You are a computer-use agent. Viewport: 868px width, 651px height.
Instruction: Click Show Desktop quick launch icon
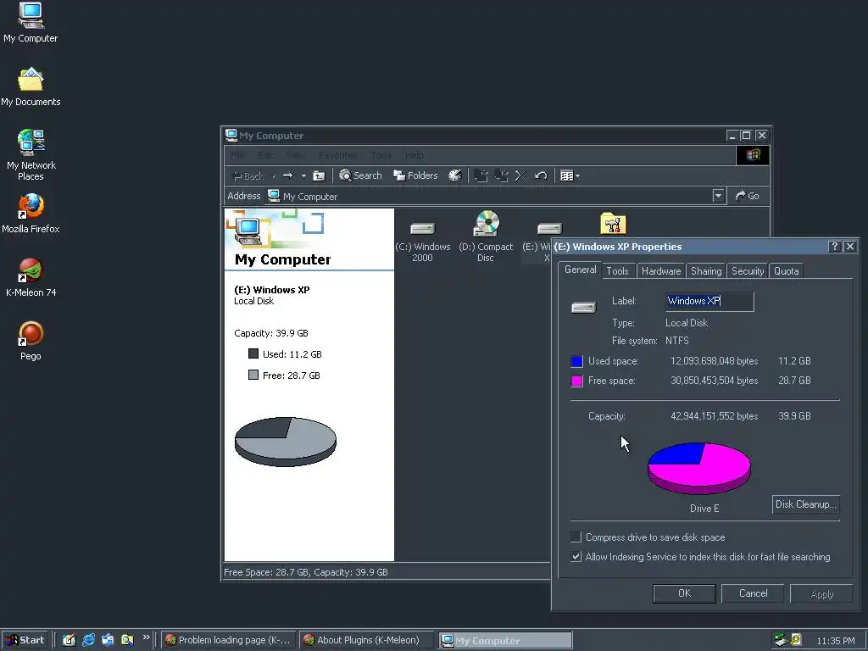point(69,640)
